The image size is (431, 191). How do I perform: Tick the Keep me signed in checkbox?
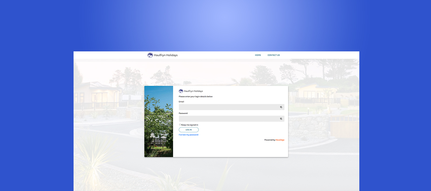(180, 125)
